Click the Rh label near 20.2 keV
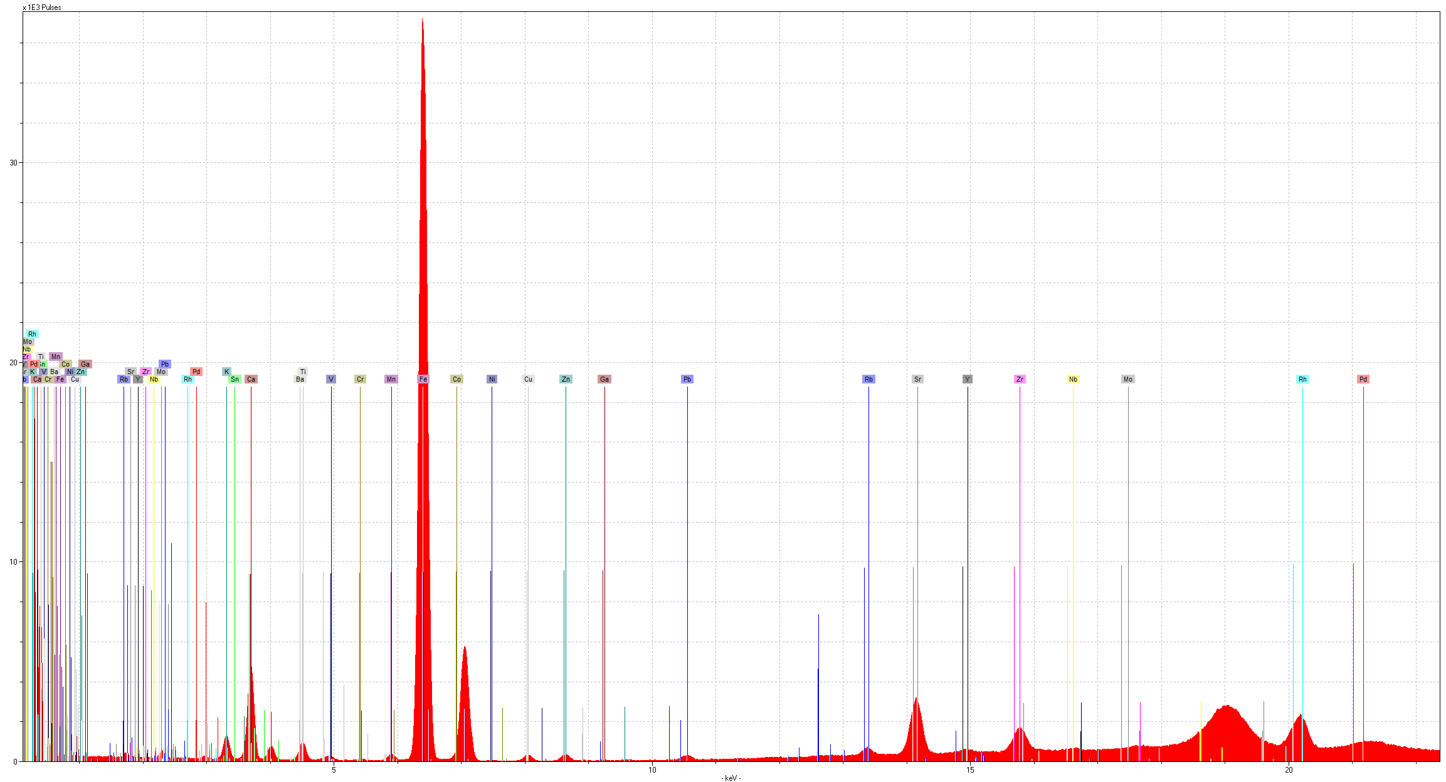The width and height of the screenshot is (1446, 782). click(1302, 379)
